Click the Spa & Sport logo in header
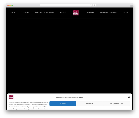139x118 pixels. [76, 13]
